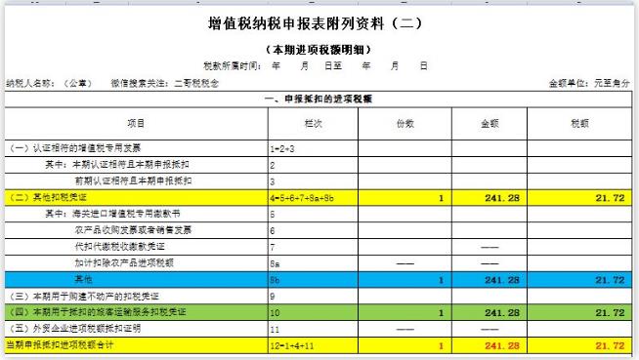This screenshot has width=639, height=360.
Task: Select the yellow 其他扣税凭证 row label
Action: click(x=136, y=198)
